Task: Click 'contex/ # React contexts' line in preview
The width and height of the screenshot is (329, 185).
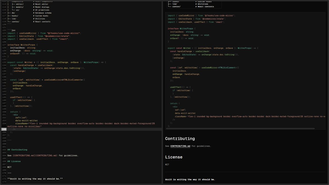Action: pyautogui.click(x=191, y=7)
